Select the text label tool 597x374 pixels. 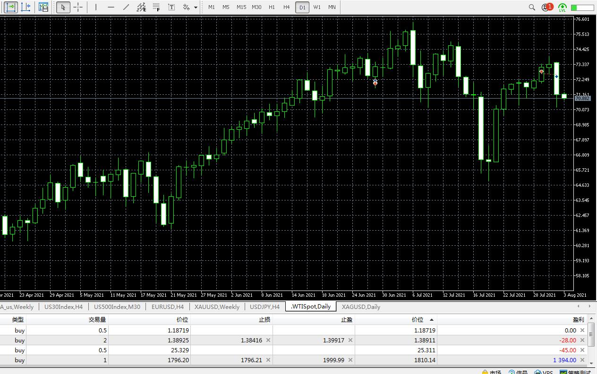tap(171, 7)
